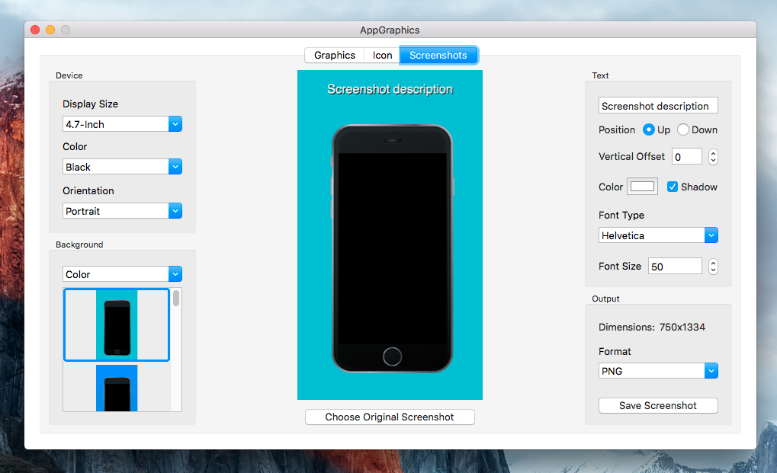
Task: Expand the Orientation dropdown
Action: pyautogui.click(x=122, y=211)
